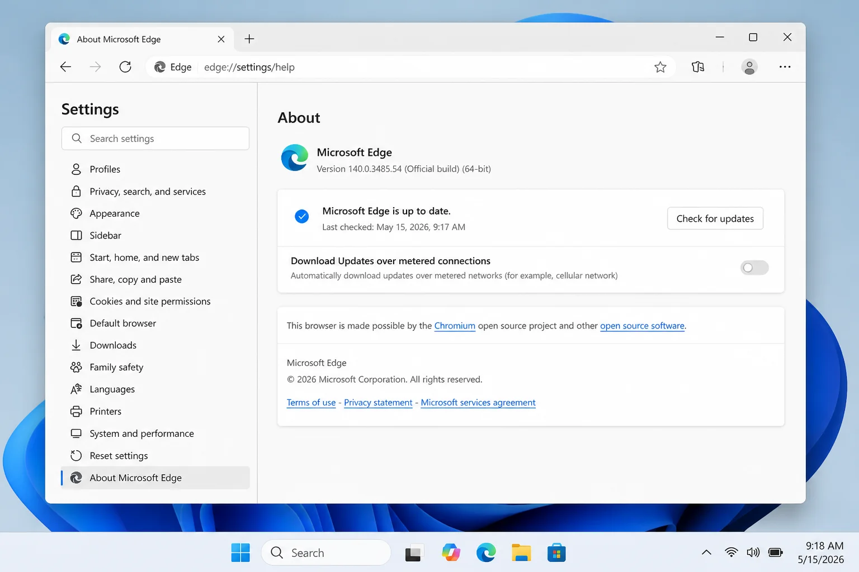The width and height of the screenshot is (859, 572).
Task: Open Privacy, search, and services
Action: (x=155, y=192)
